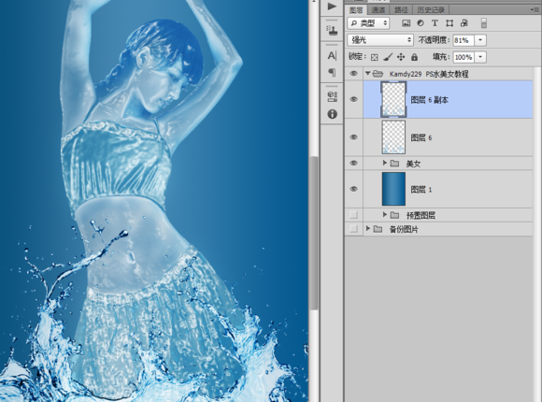Image resolution: width=542 pixels, height=402 pixels.
Task: Select the 图层 6 layer thumbnail
Action: (x=393, y=137)
